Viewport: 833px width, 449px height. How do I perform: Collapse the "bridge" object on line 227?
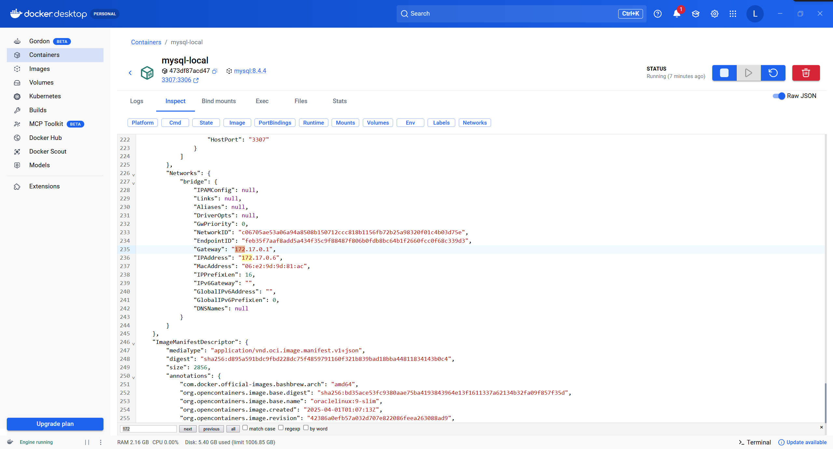tap(133, 183)
